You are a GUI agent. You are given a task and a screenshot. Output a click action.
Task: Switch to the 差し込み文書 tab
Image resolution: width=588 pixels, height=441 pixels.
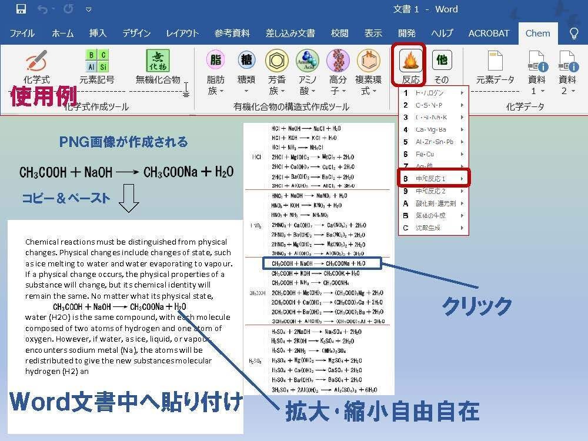pos(290,34)
